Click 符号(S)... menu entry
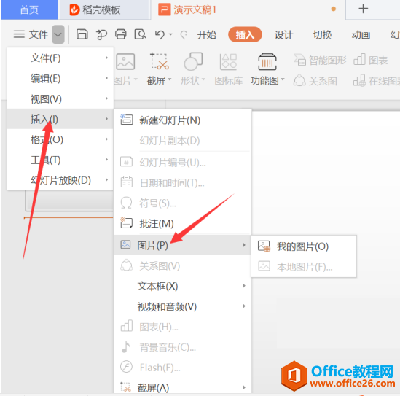This screenshot has width=400, height=396. coord(183,203)
